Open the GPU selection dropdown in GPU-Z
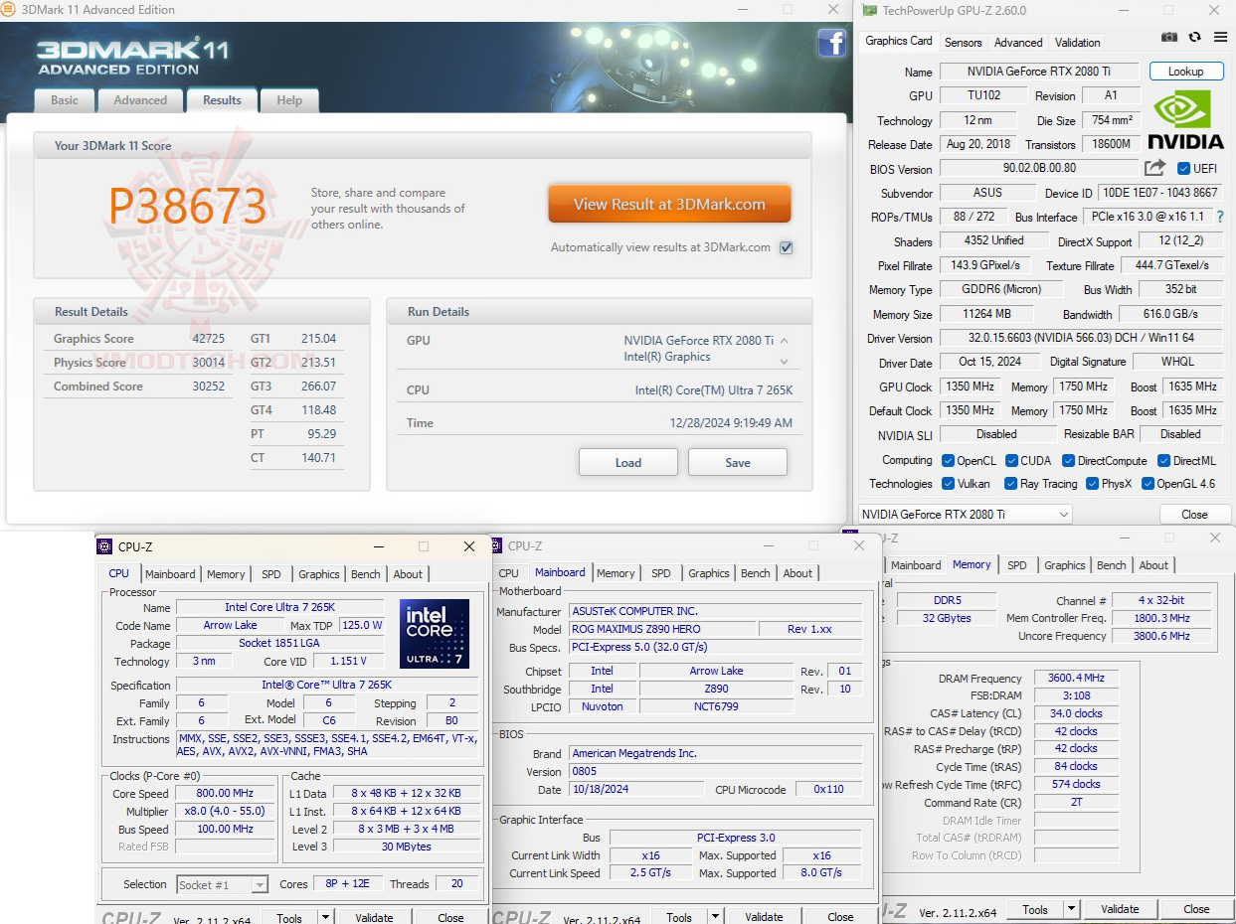The width and height of the screenshot is (1236, 924). (x=965, y=514)
